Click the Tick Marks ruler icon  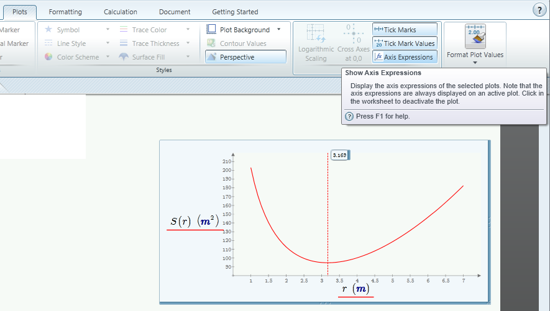pos(378,29)
